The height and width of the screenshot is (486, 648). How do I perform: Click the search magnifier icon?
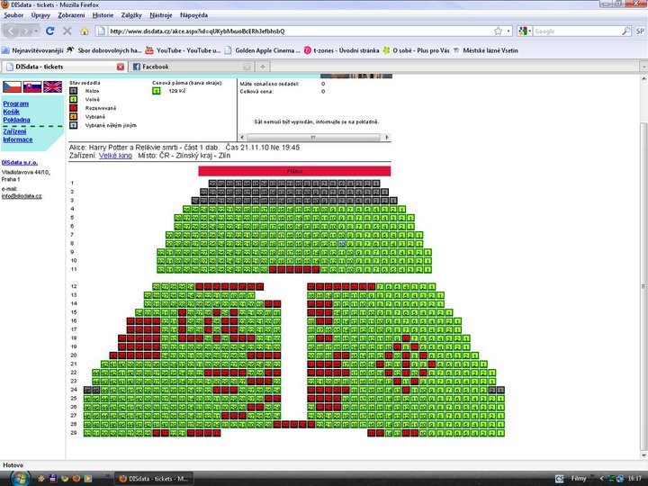coord(626,31)
